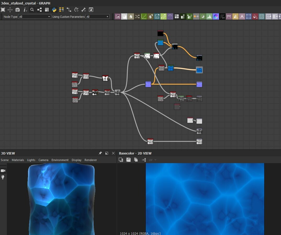
Task: Open the Materials menu in the 3D View
Action: pyautogui.click(x=18, y=160)
